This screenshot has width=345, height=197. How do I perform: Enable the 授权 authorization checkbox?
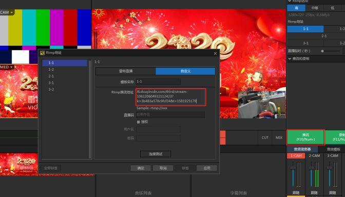point(139,122)
